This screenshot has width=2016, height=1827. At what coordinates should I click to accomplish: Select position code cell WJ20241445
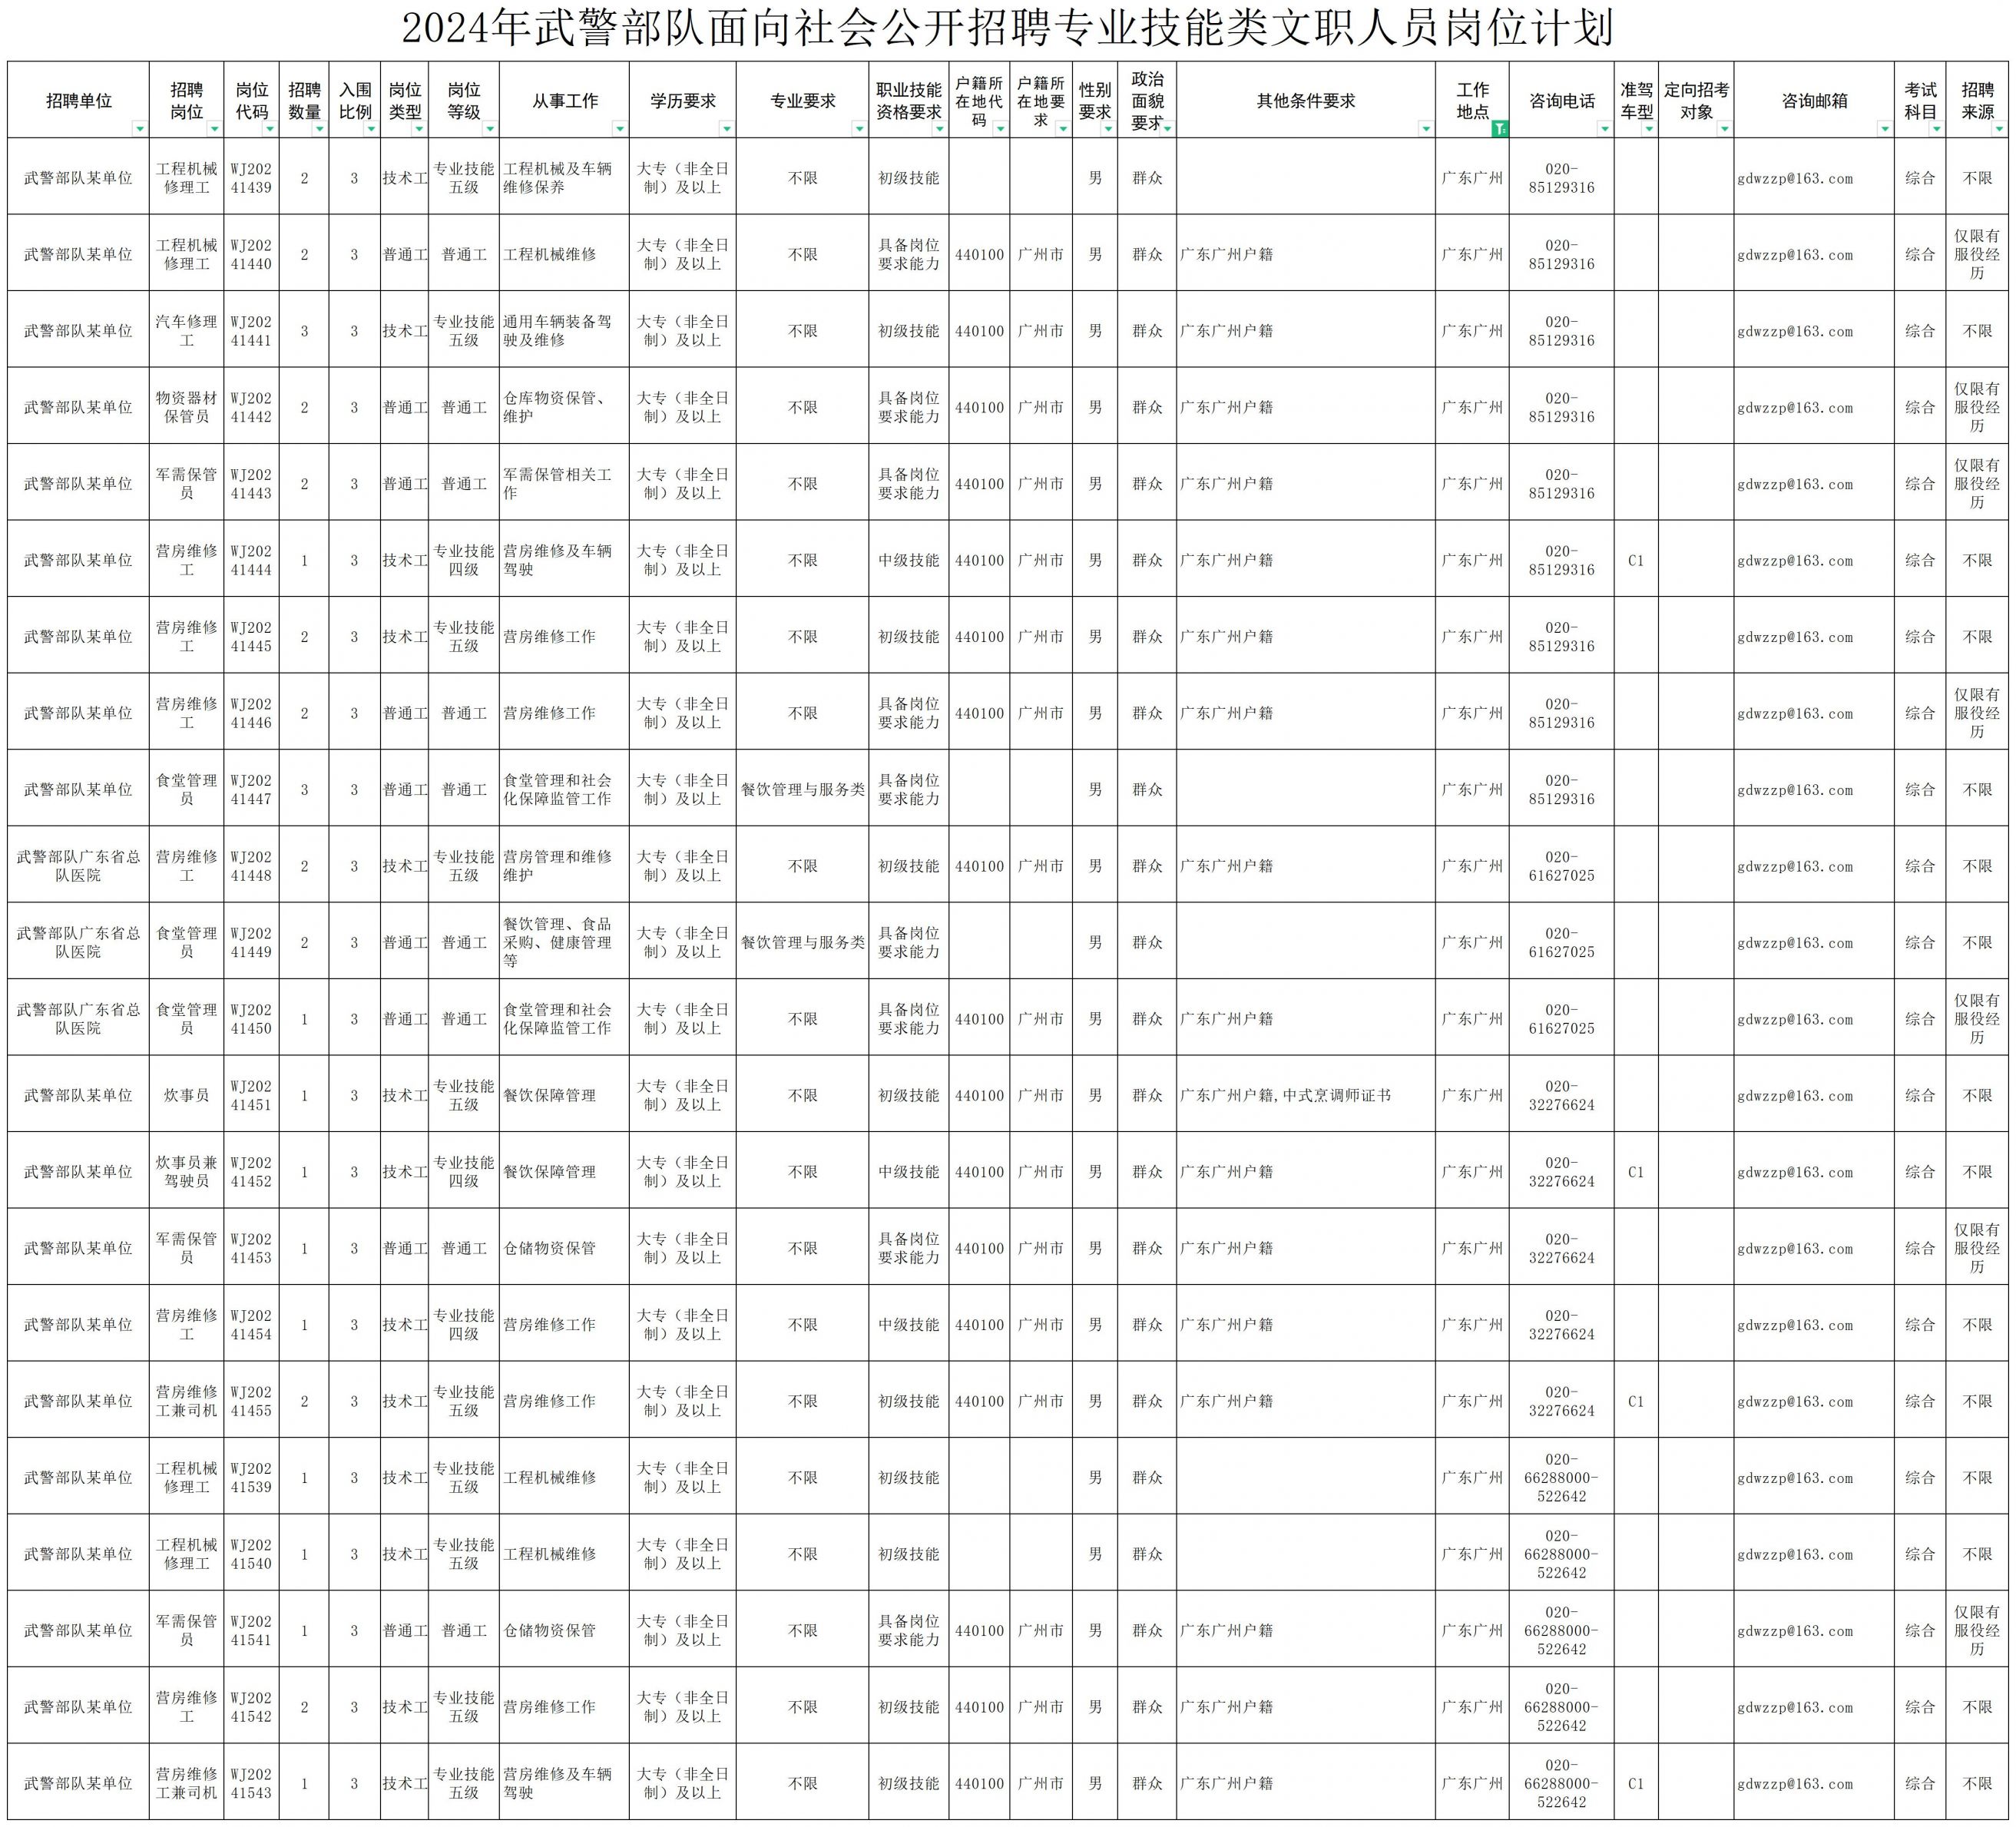[x=251, y=637]
